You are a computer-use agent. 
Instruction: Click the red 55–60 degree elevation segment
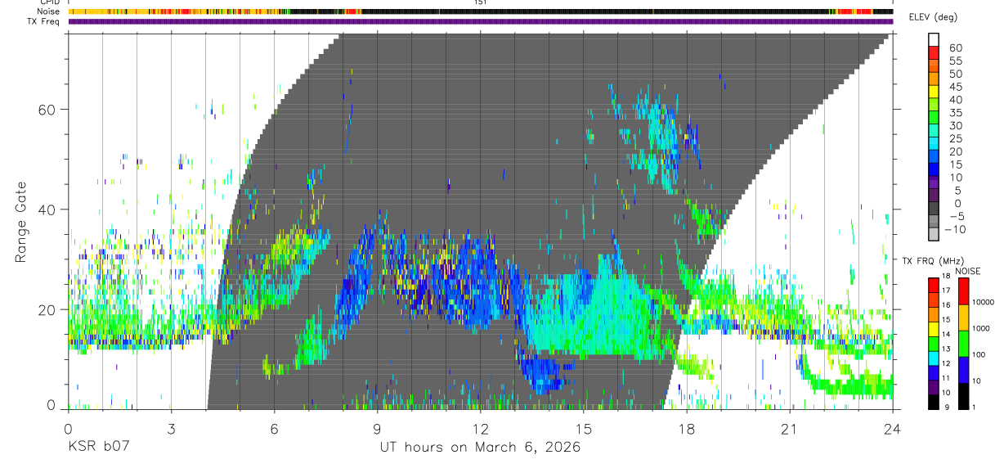click(934, 53)
